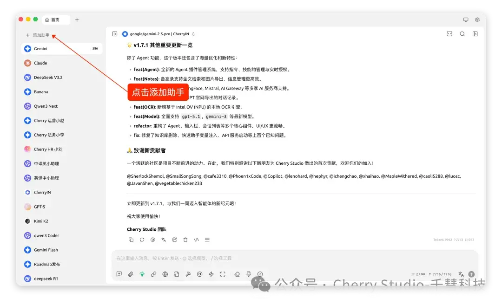This screenshot has height=305, width=502.
Task: Click inside the message input field
Action: [x=279, y=259]
